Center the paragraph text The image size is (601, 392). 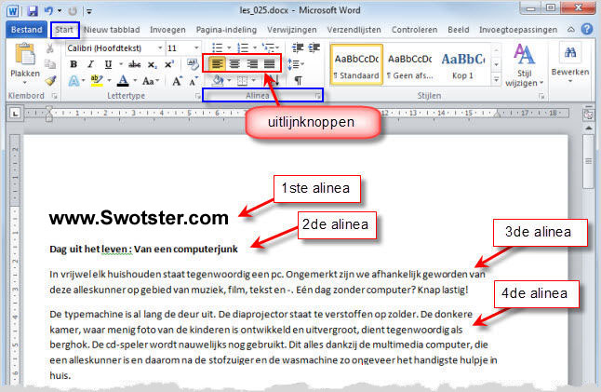pos(234,63)
